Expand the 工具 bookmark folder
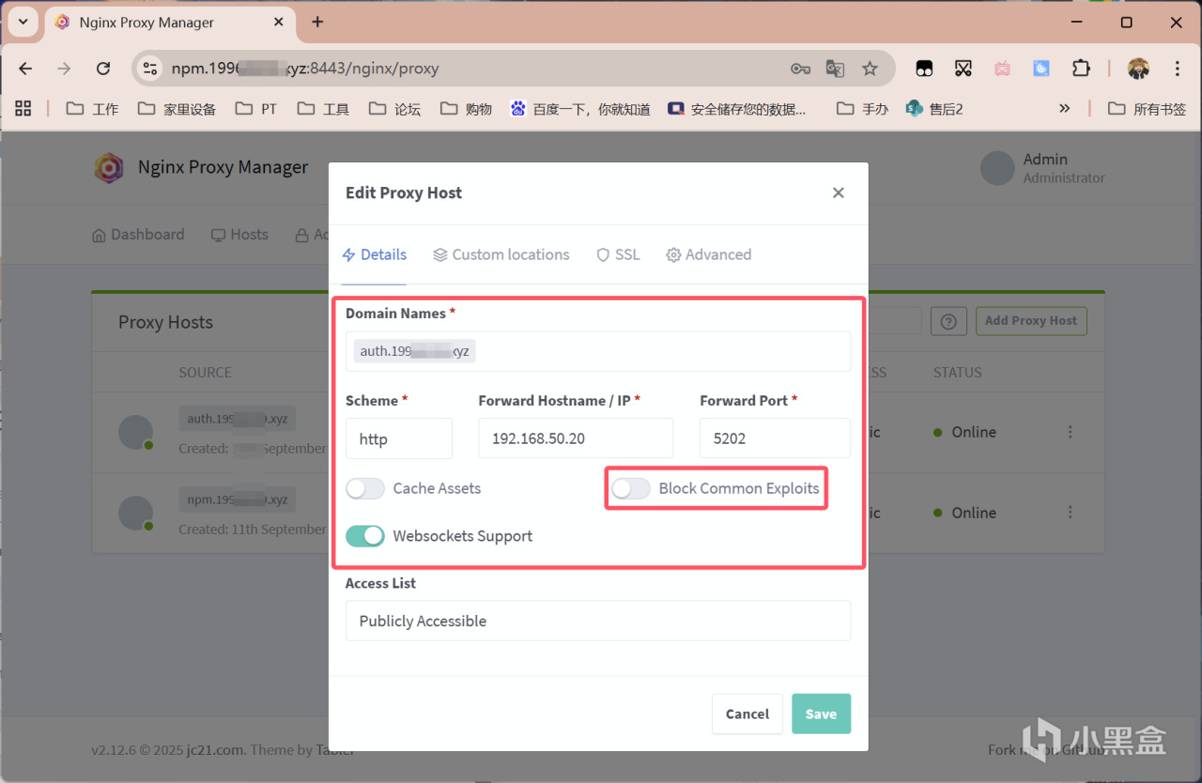 coord(323,109)
